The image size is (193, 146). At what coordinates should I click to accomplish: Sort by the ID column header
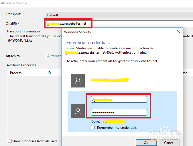[x=54, y=73]
